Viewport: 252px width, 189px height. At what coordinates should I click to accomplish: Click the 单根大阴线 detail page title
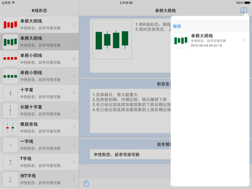(x=165, y=10)
